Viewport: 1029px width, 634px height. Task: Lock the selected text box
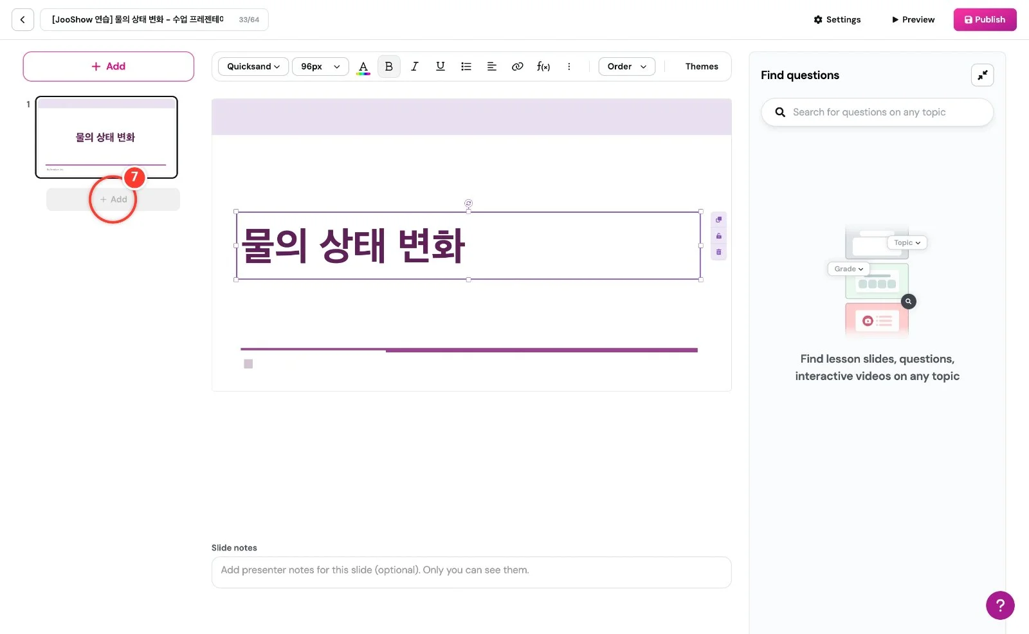[719, 236]
